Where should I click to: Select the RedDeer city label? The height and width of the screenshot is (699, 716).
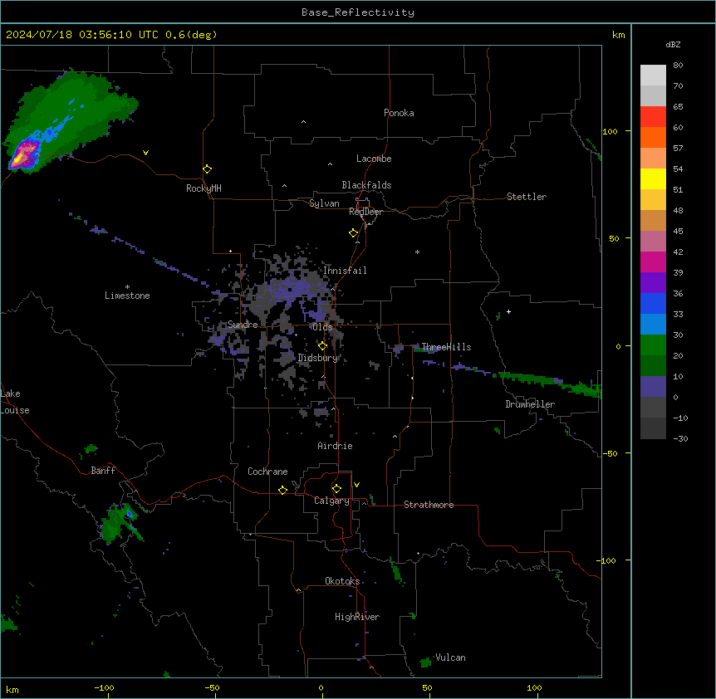pos(365,212)
